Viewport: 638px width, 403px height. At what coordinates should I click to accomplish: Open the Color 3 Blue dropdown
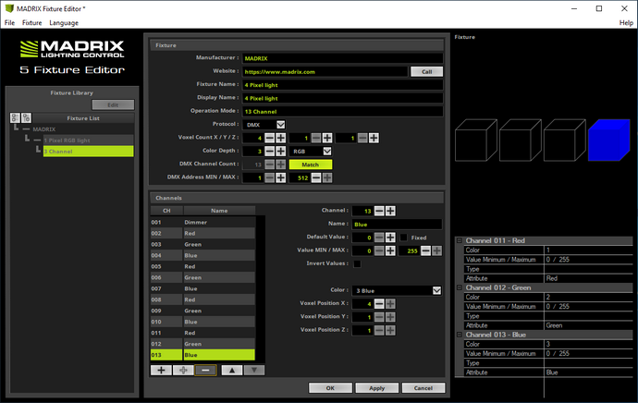click(x=436, y=291)
